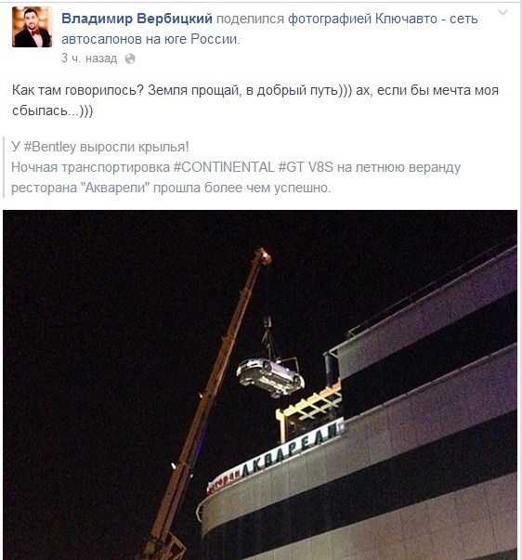Select the #Bentley hashtag
The width and height of the screenshot is (522, 560).
tap(50, 147)
